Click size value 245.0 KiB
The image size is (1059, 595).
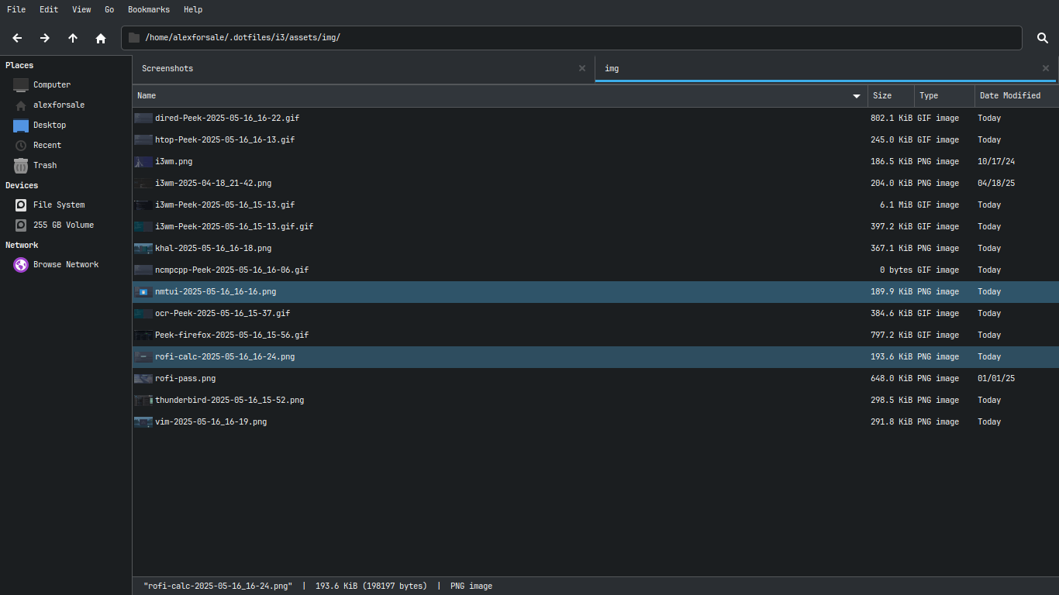tap(891, 139)
